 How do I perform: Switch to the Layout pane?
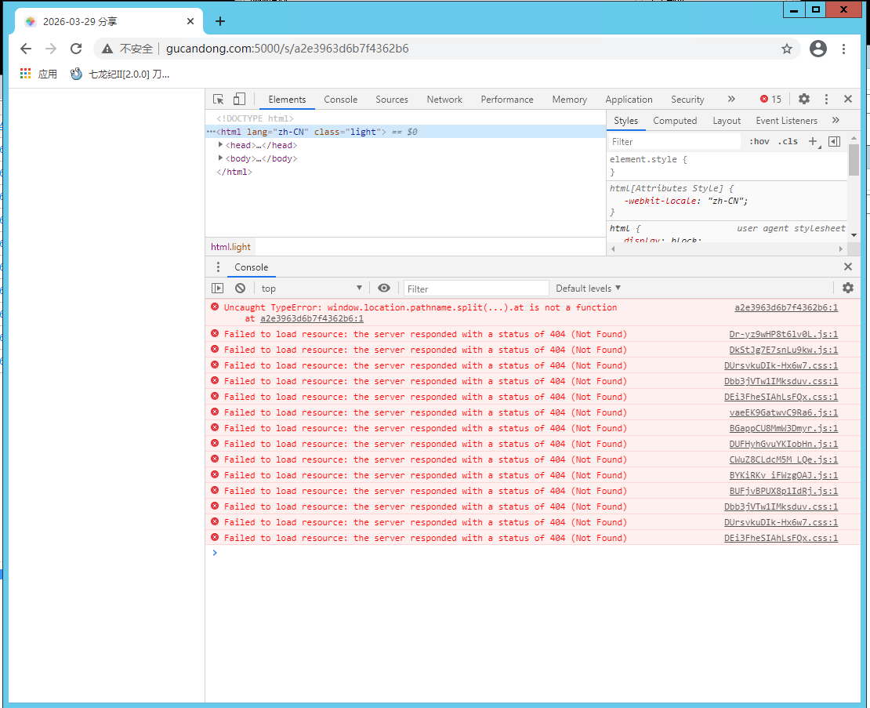click(x=727, y=121)
